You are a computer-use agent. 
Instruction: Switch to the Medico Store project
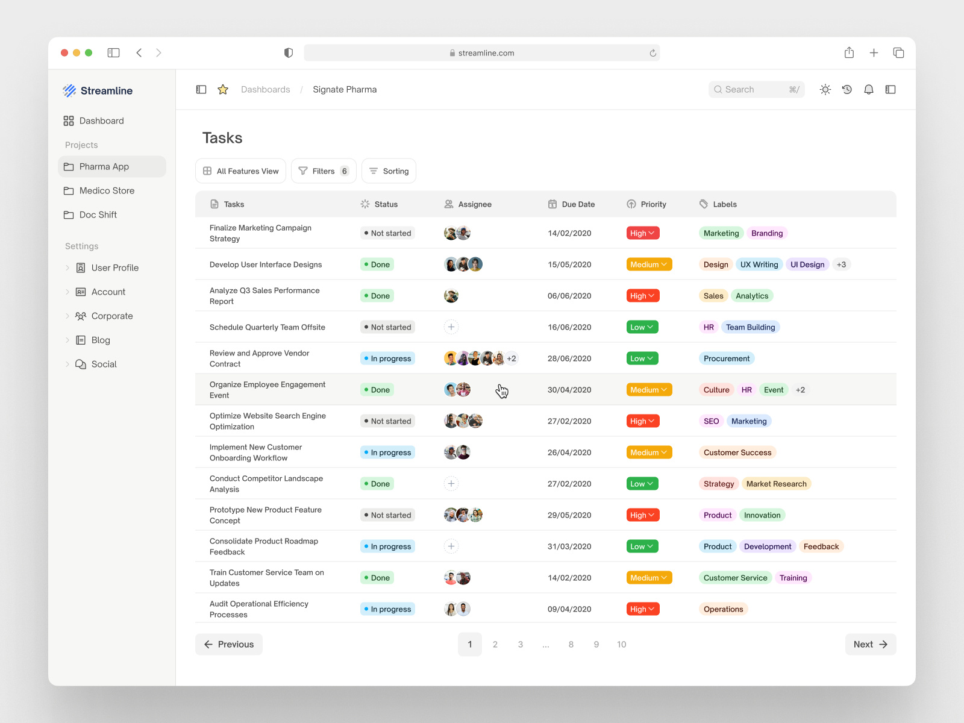tap(107, 190)
